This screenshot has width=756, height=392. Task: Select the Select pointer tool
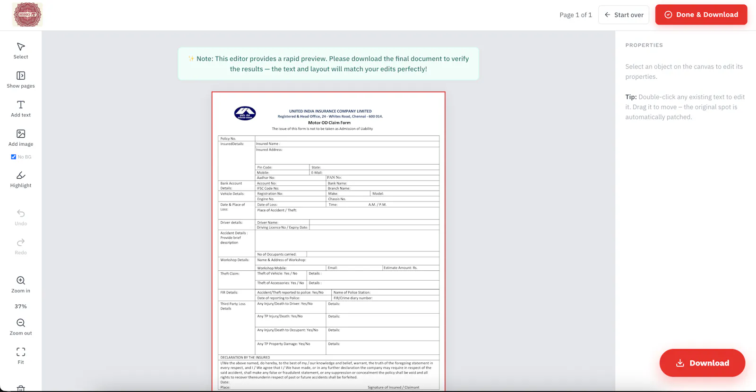(x=21, y=51)
